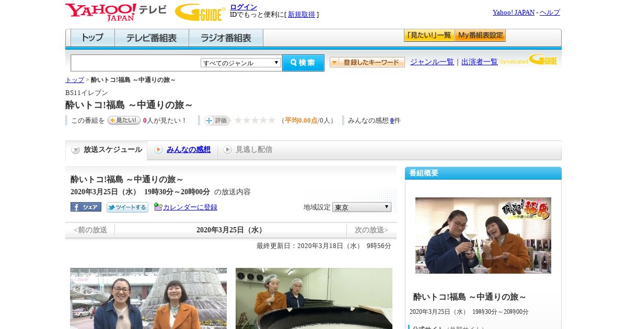The height and width of the screenshot is (329, 627).
Task: Click the ログイン link
Action: 243,7
